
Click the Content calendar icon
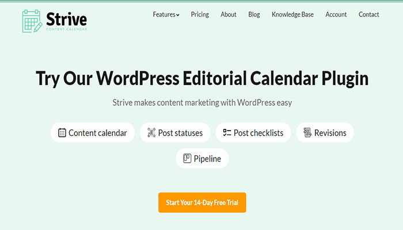pyautogui.click(x=62, y=133)
